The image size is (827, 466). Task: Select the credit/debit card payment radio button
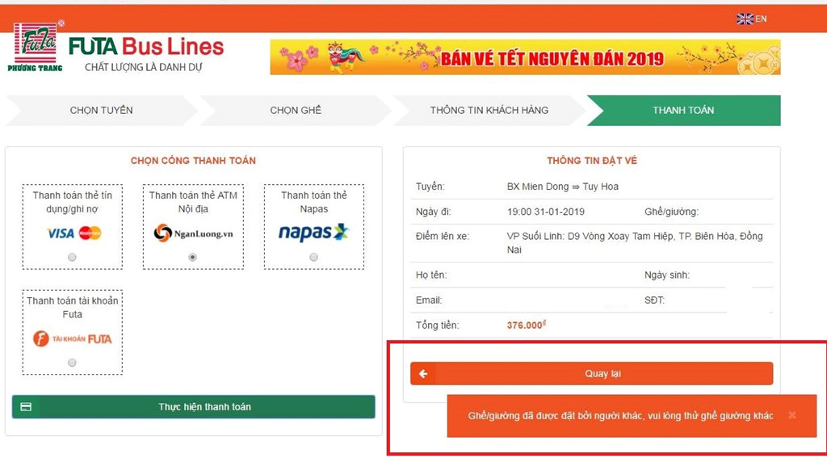click(72, 258)
